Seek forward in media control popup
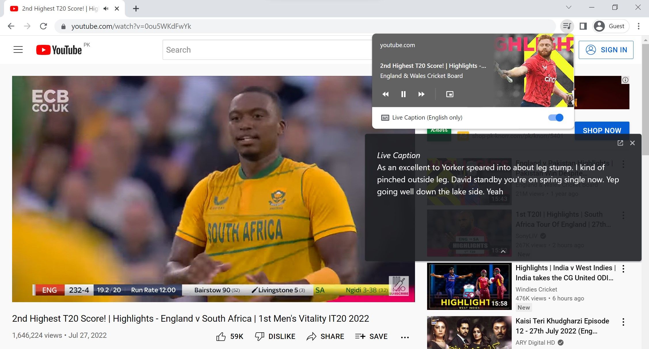The image size is (649, 349). 421,94
